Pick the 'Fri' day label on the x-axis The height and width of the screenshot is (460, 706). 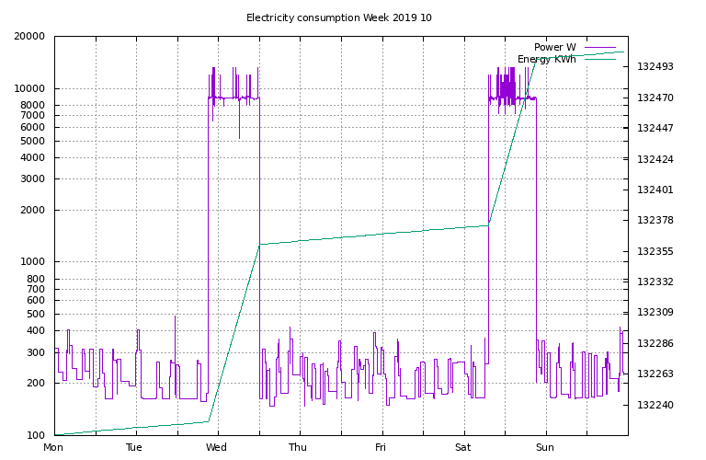click(x=381, y=448)
